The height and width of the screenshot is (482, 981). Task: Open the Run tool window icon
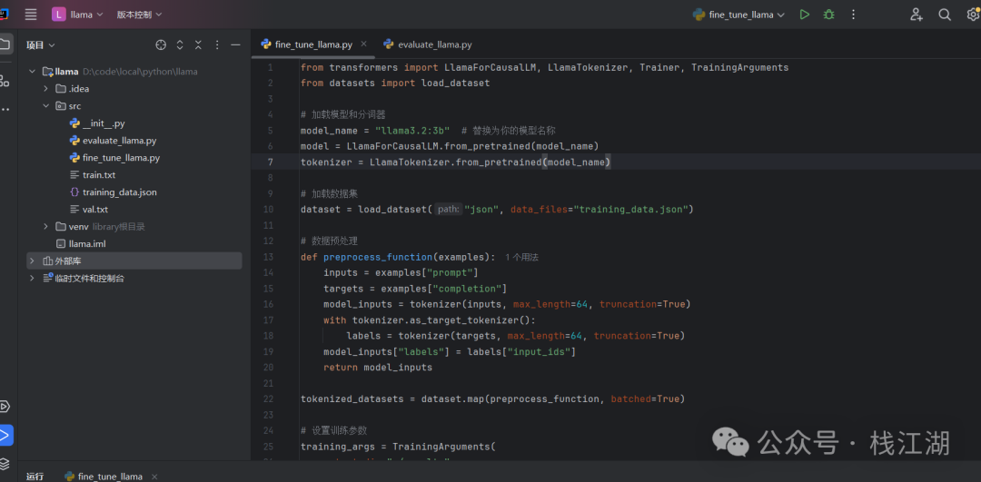pyautogui.click(x=5, y=435)
